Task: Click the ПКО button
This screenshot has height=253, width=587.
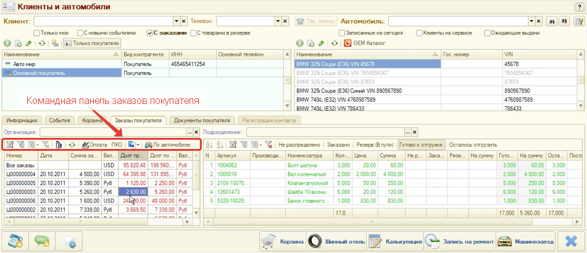Action: pos(117,145)
